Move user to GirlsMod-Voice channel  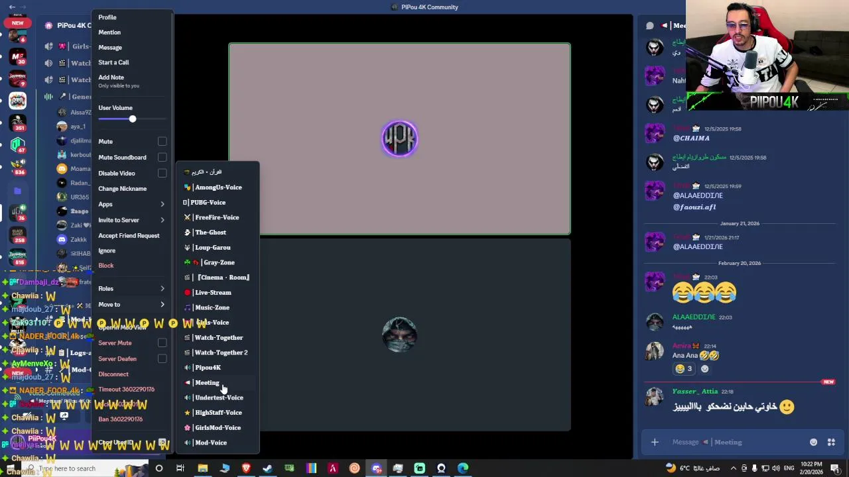(x=217, y=428)
